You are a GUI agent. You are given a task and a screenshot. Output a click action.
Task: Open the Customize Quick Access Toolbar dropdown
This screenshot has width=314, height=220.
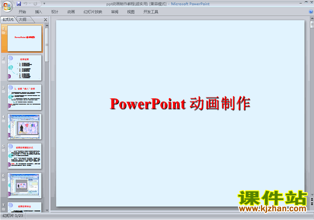coord(44,4)
